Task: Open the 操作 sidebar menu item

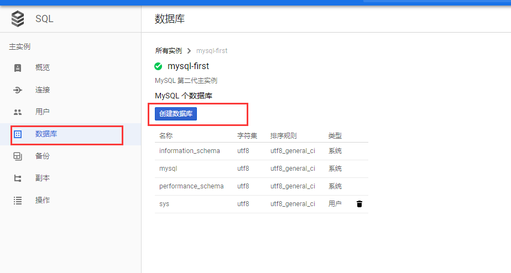Action: point(70,201)
